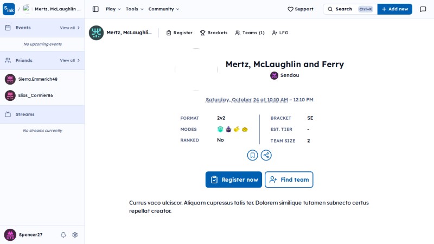Click the tournament avatar logo
Screen dimensions: 434x244
(96, 33)
